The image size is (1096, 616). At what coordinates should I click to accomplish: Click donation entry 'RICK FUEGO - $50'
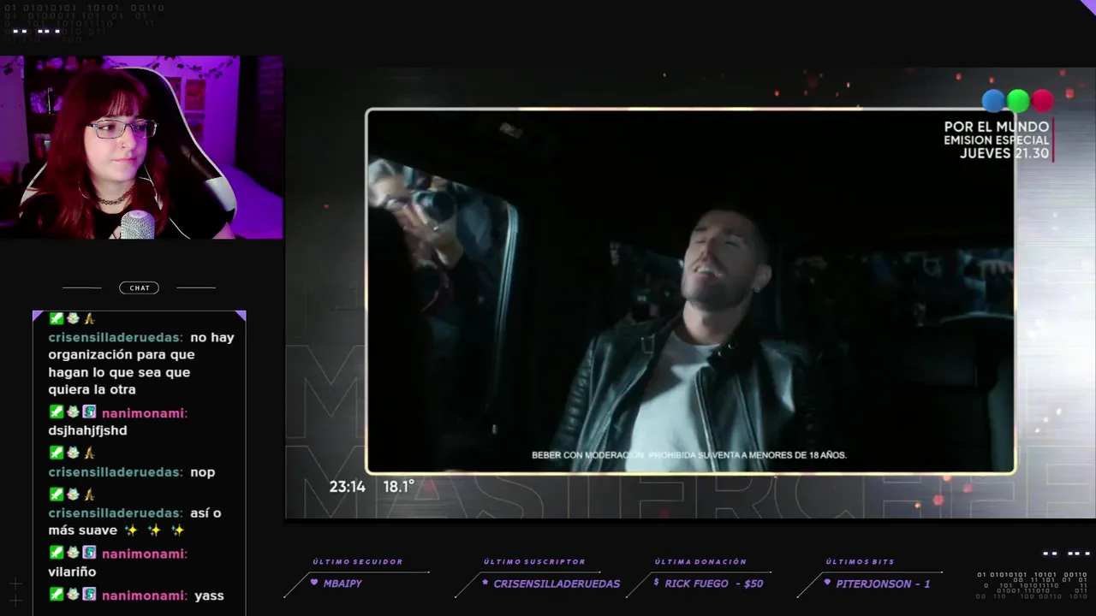tap(713, 583)
